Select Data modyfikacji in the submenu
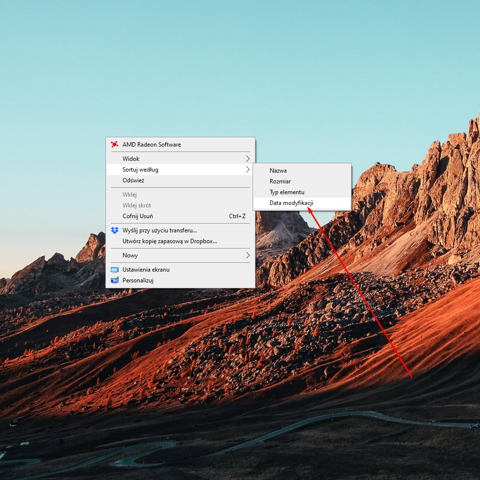Viewport: 480px width, 480px height. 291,203
